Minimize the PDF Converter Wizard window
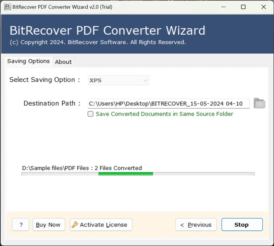 coord(223,7)
